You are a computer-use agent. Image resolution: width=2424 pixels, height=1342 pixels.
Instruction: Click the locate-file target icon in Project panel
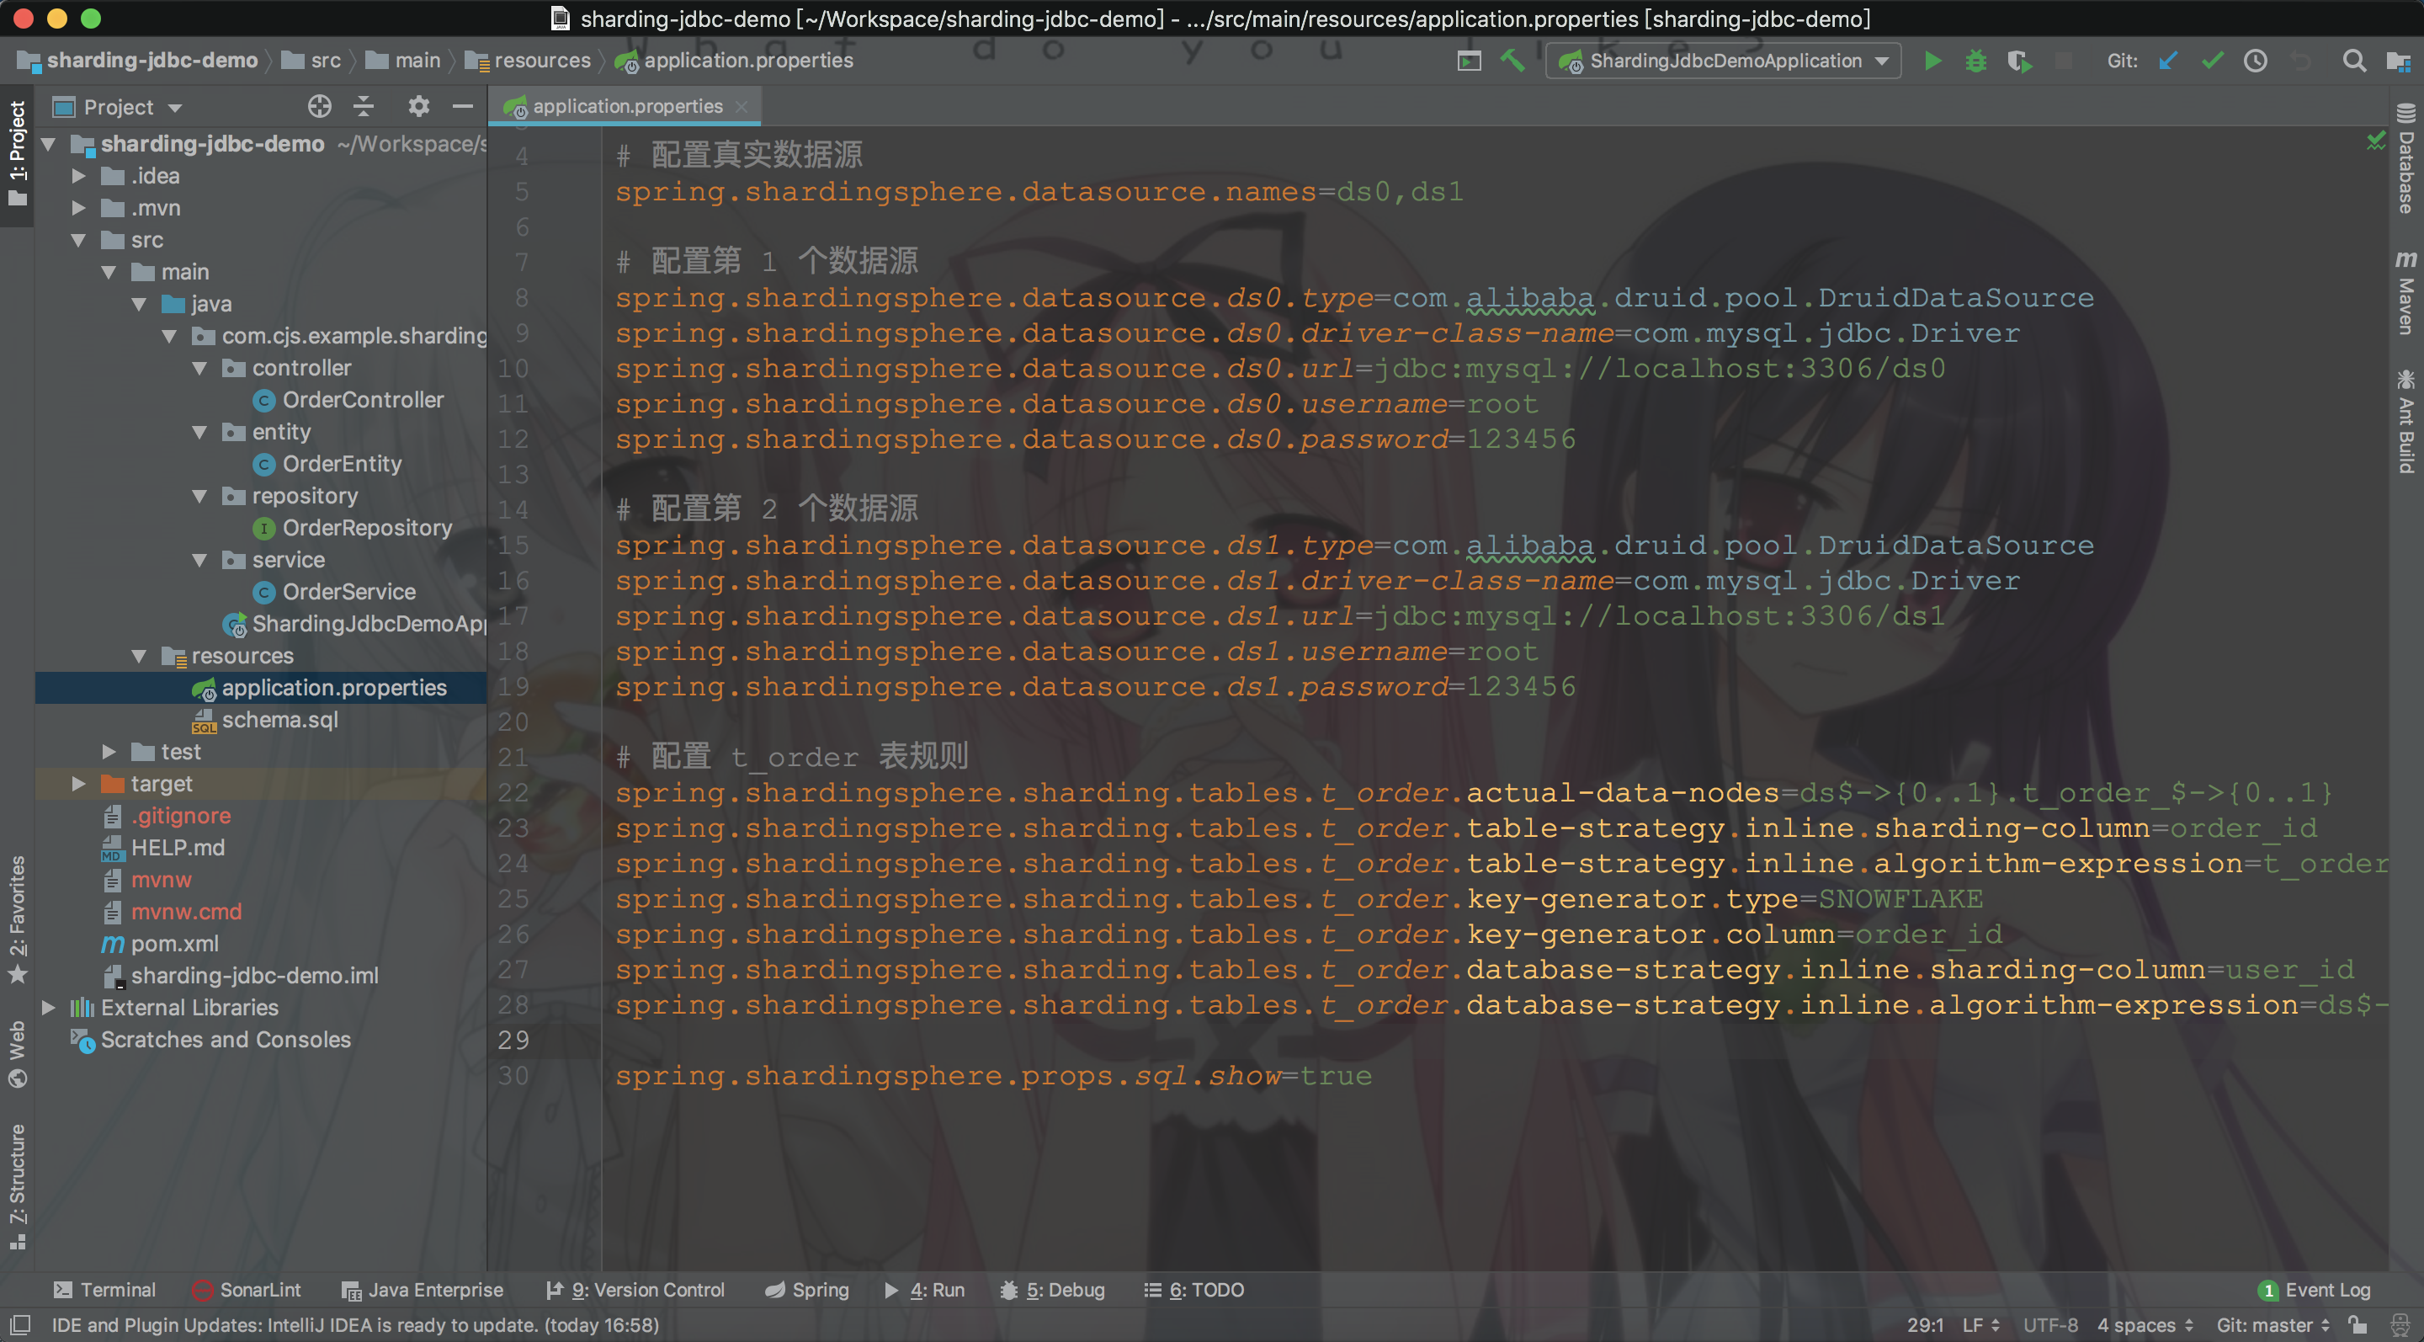tap(320, 106)
